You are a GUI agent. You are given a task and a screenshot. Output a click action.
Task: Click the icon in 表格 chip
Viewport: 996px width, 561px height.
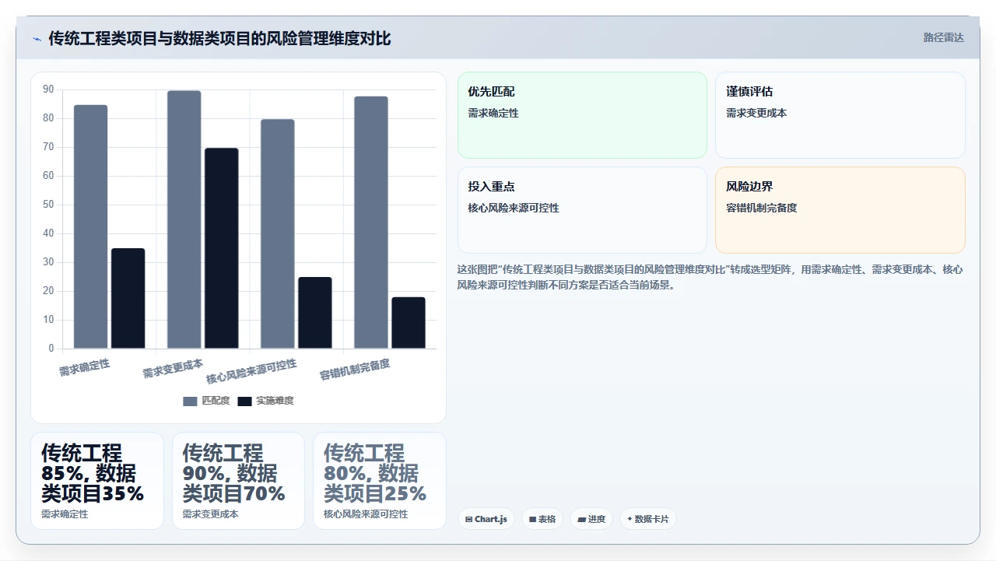(x=532, y=519)
